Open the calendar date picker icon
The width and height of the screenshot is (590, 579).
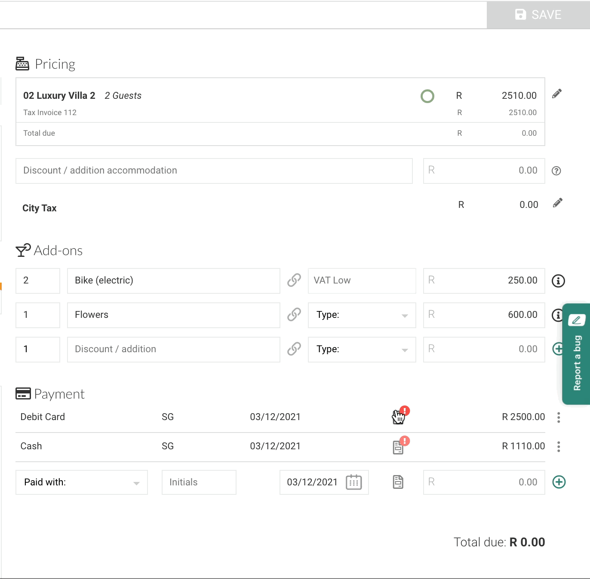tap(354, 482)
